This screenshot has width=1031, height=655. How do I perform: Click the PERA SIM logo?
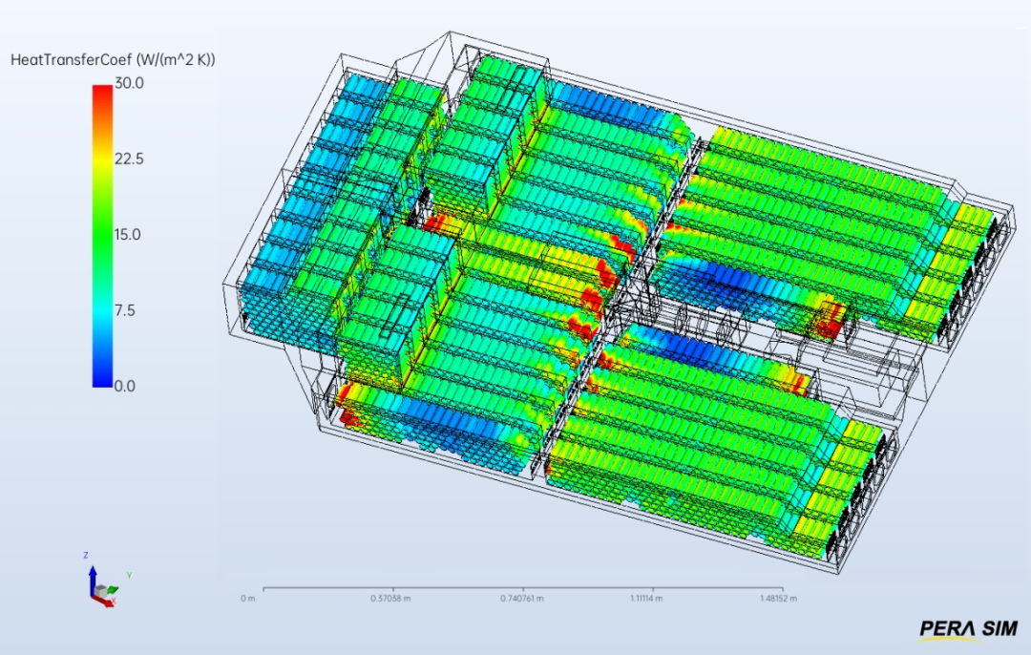point(968,627)
